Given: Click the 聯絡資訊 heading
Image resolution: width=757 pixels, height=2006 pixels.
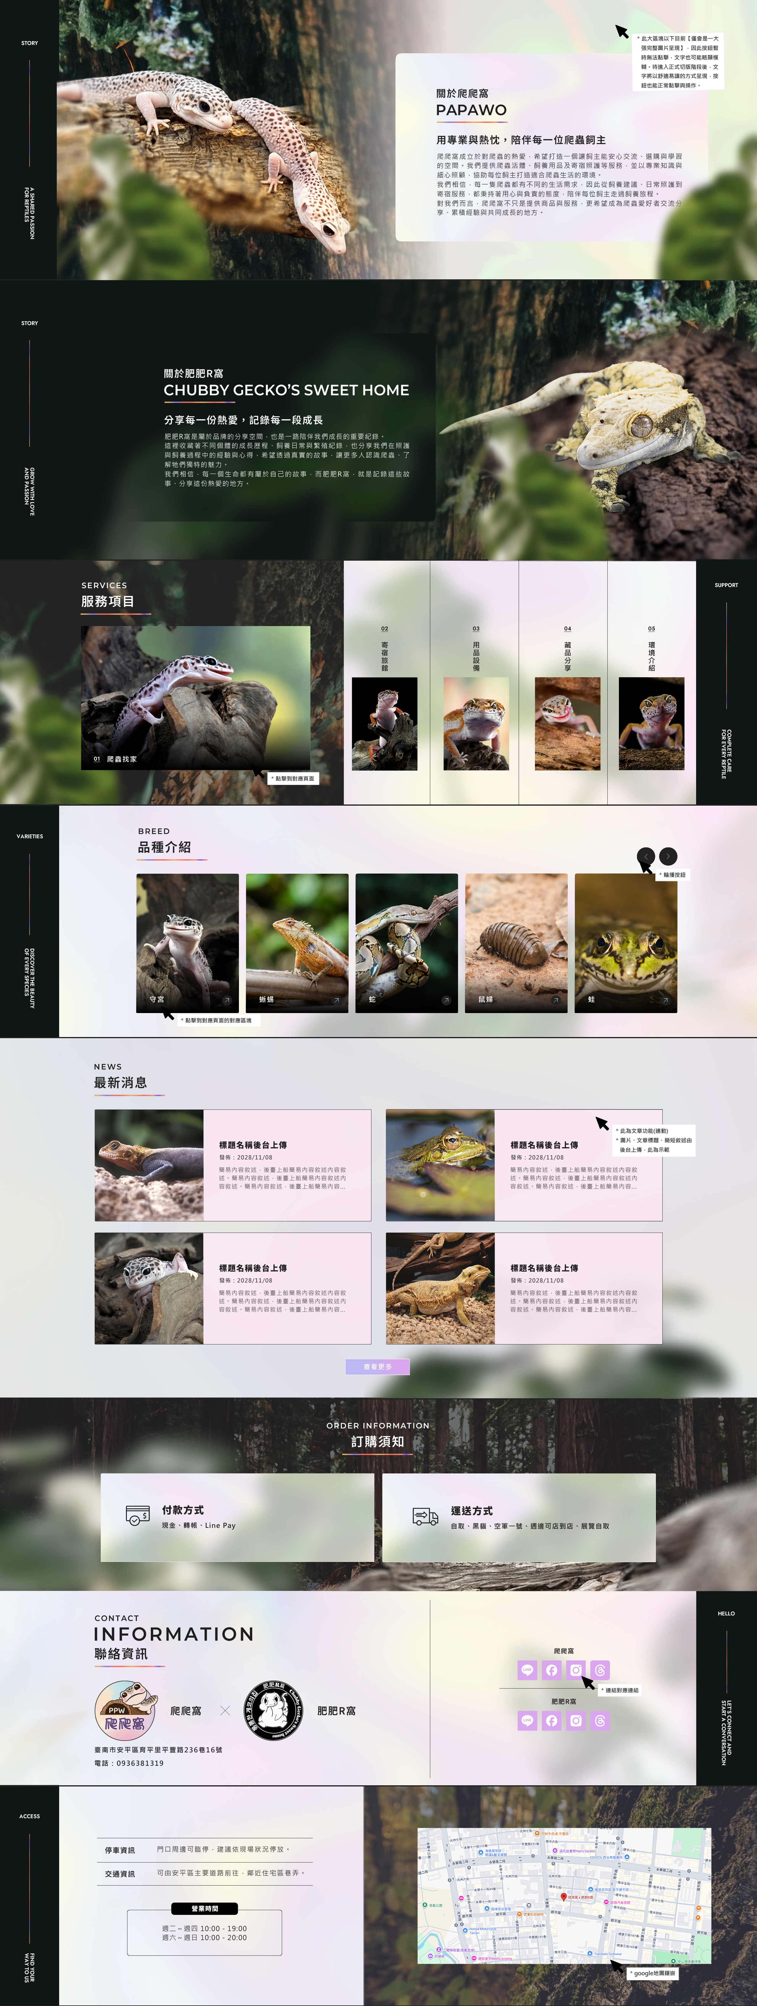Looking at the screenshot, I should tap(121, 1653).
